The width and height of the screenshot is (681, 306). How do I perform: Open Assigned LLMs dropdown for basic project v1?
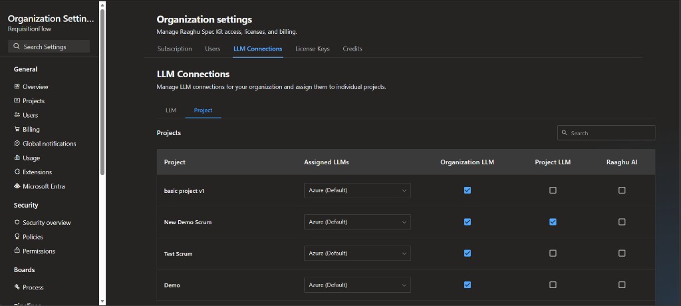click(357, 190)
